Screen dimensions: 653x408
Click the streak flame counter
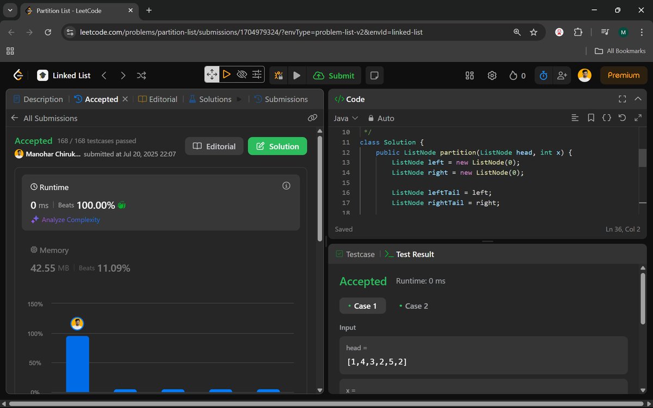click(x=518, y=76)
